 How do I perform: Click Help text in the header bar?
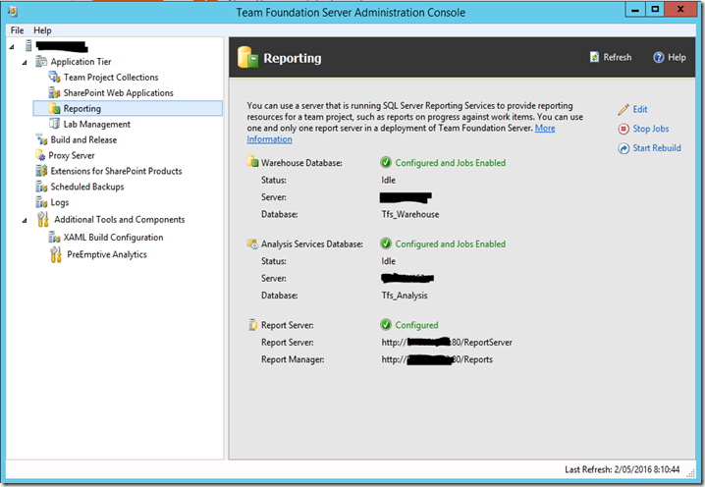[x=677, y=57]
